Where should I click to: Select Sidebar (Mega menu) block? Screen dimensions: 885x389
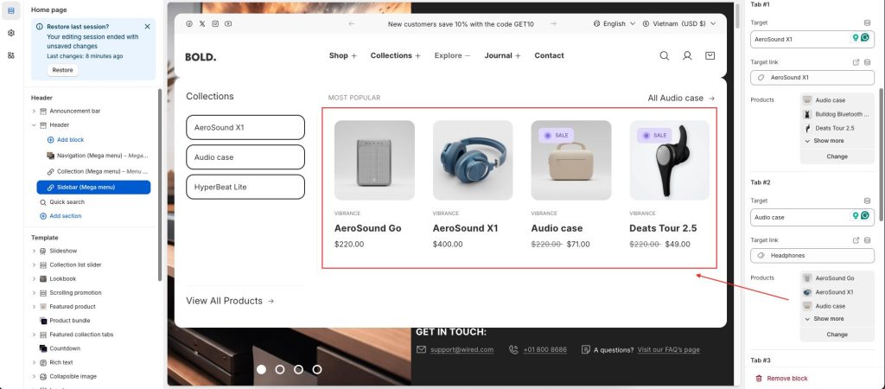[x=93, y=188]
